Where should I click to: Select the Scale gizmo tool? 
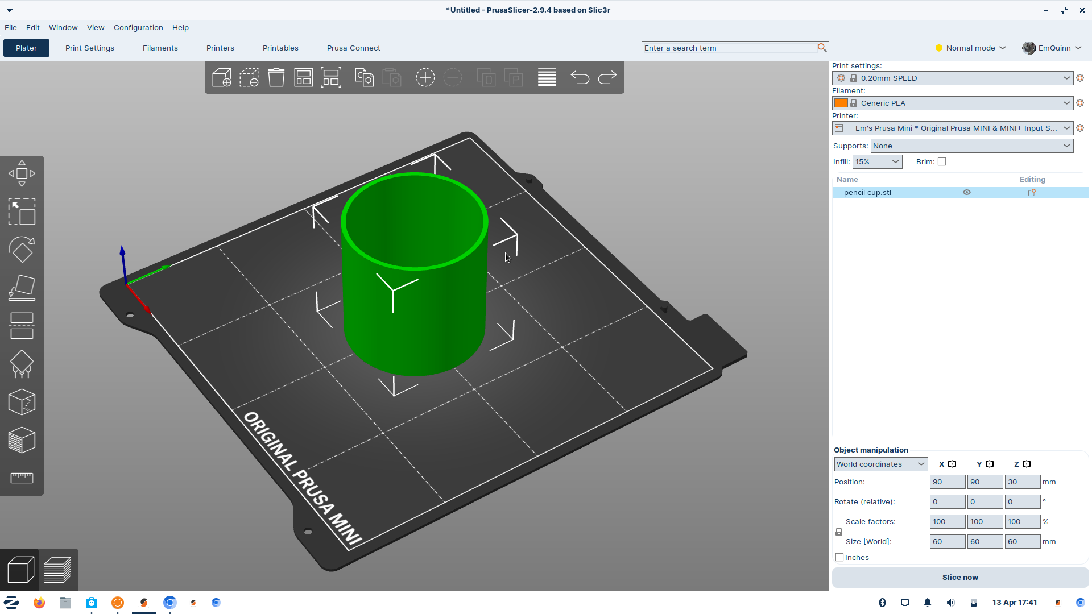[22, 211]
